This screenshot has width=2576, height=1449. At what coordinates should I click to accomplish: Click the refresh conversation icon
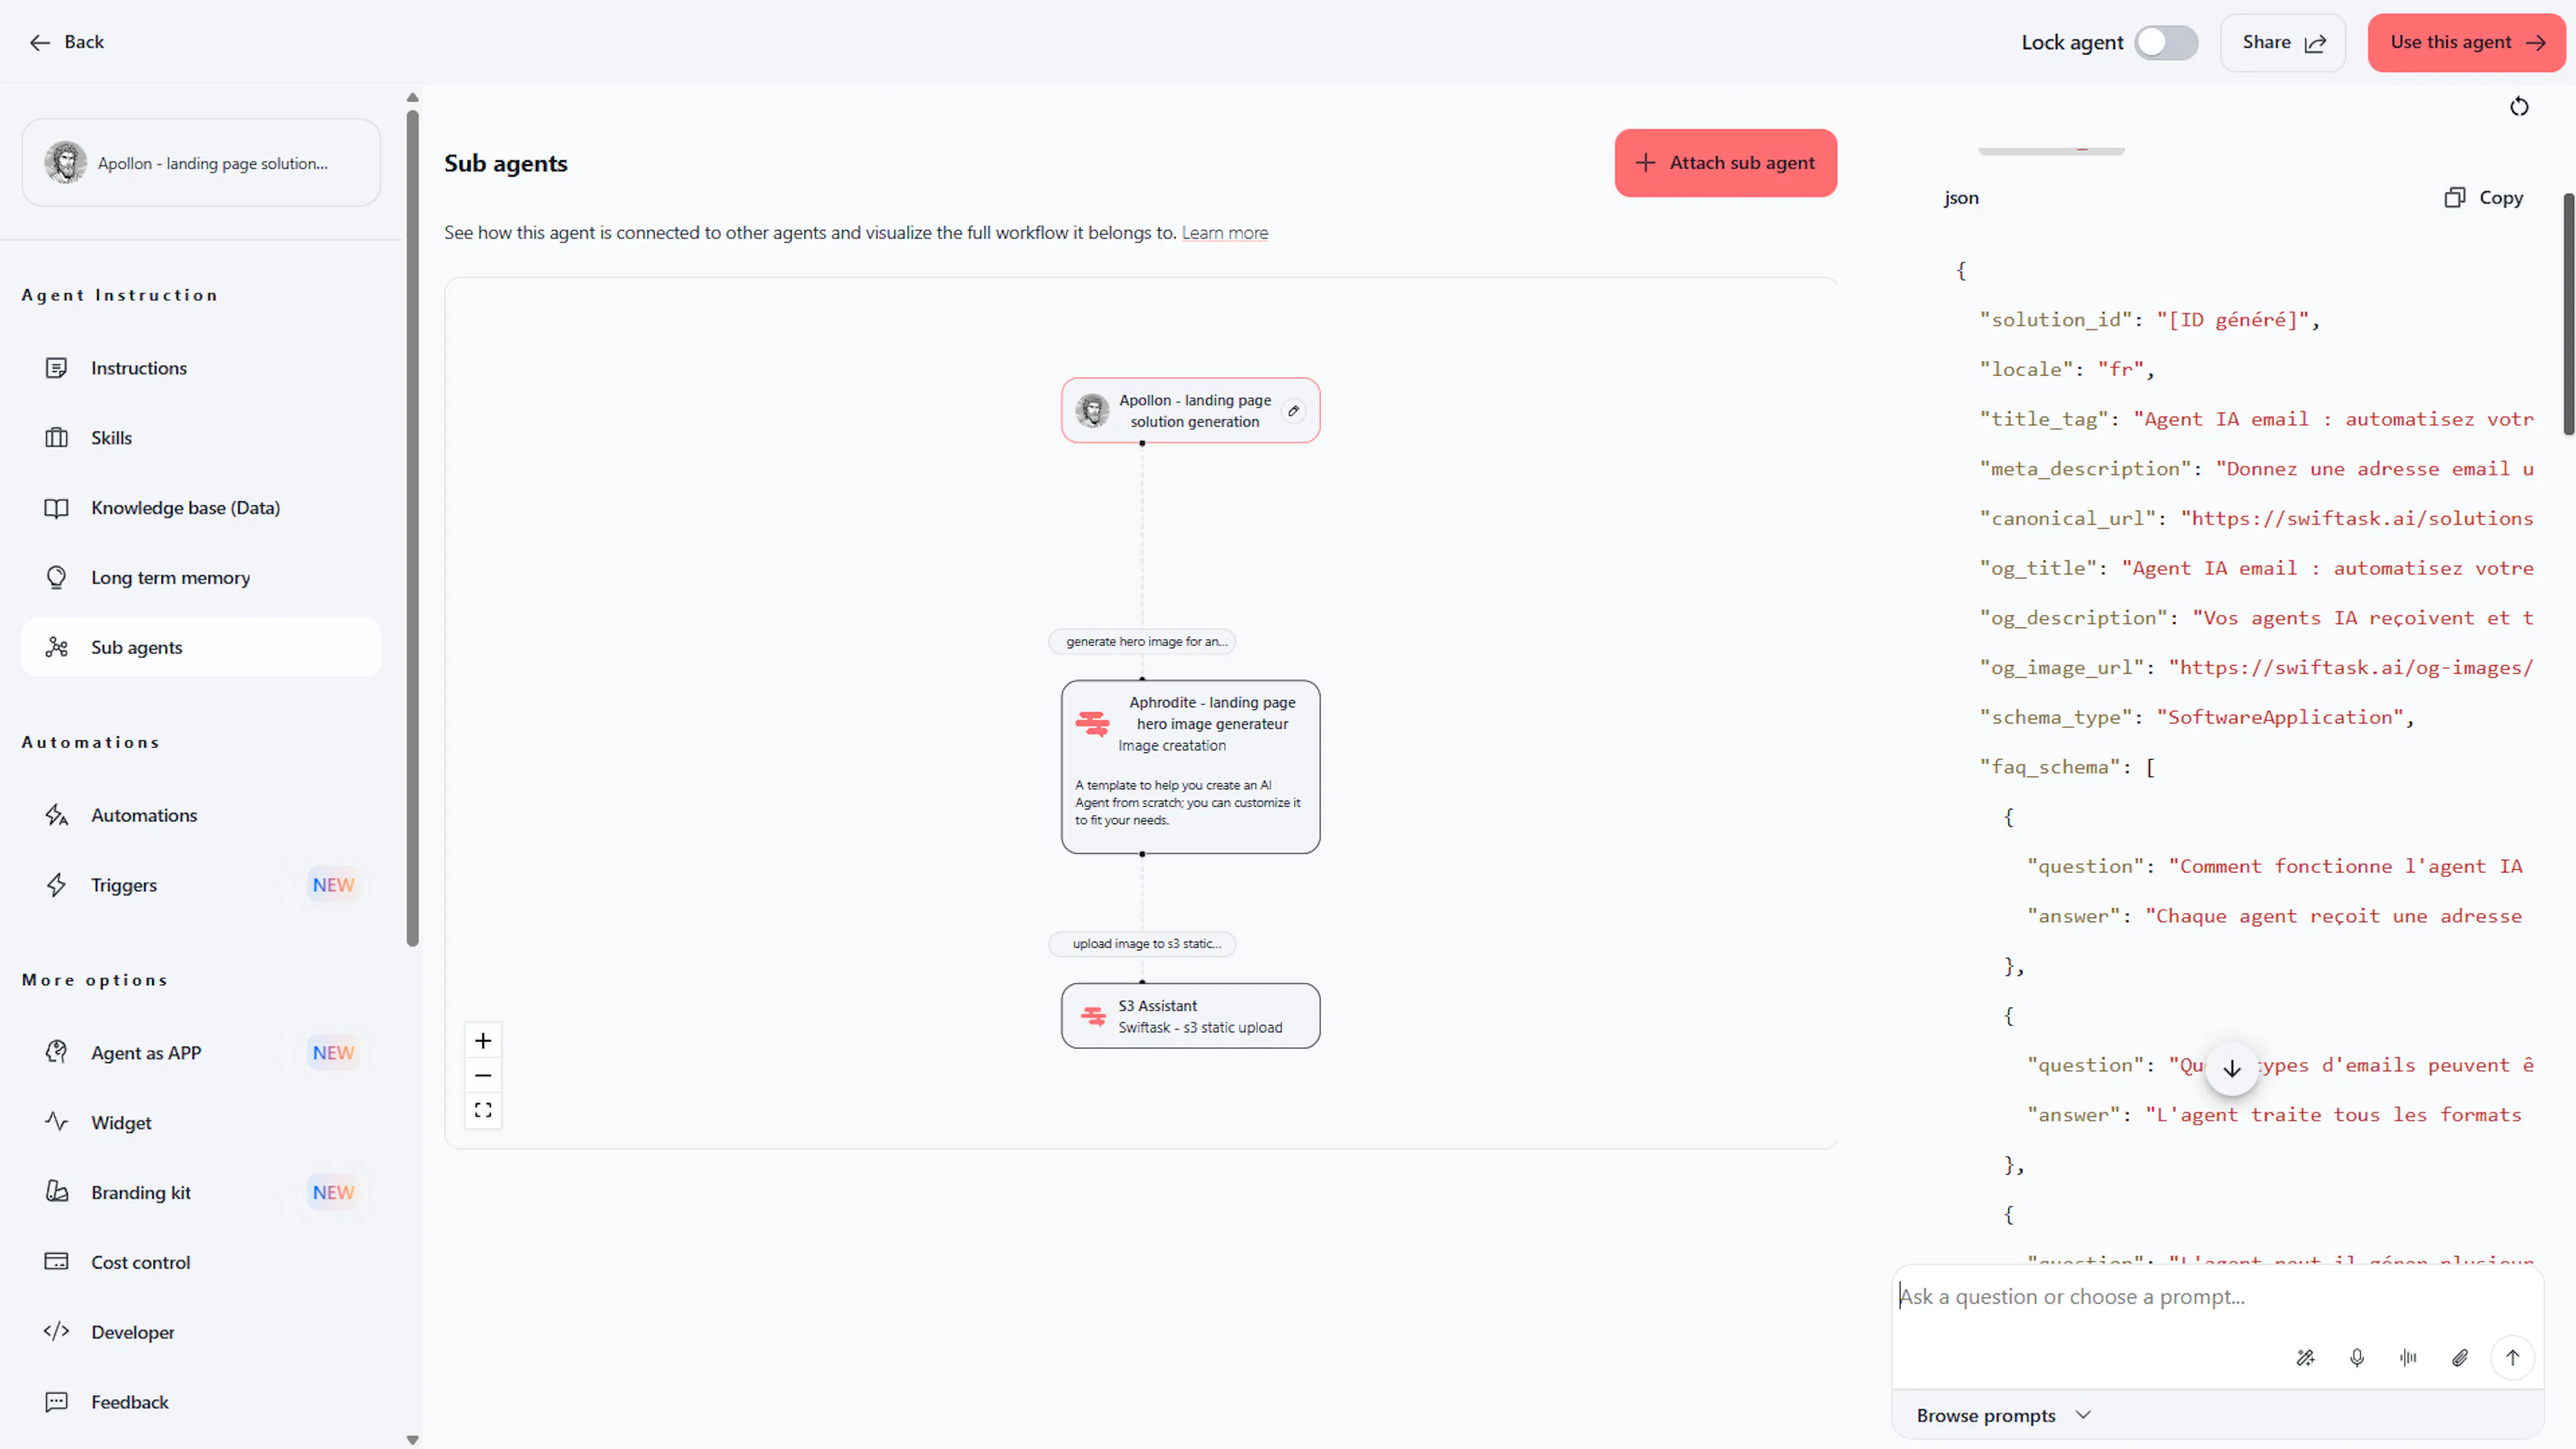point(2519,107)
